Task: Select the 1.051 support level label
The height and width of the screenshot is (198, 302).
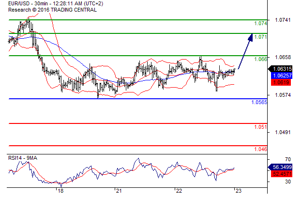Action: point(260,127)
